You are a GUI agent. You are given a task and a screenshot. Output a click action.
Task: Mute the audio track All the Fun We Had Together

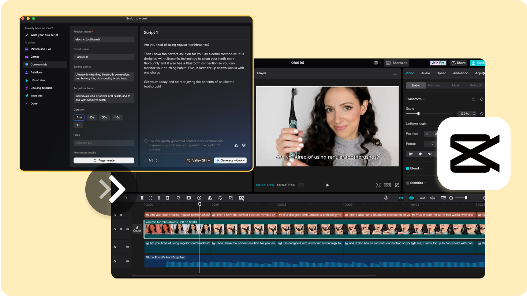click(x=127, y=261)
